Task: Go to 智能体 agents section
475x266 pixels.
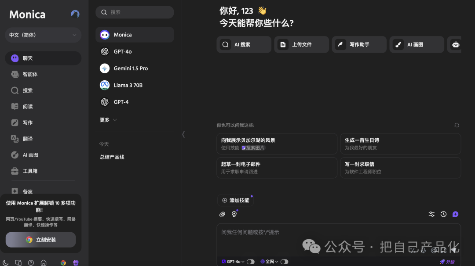Action: (x=43, y=74)
